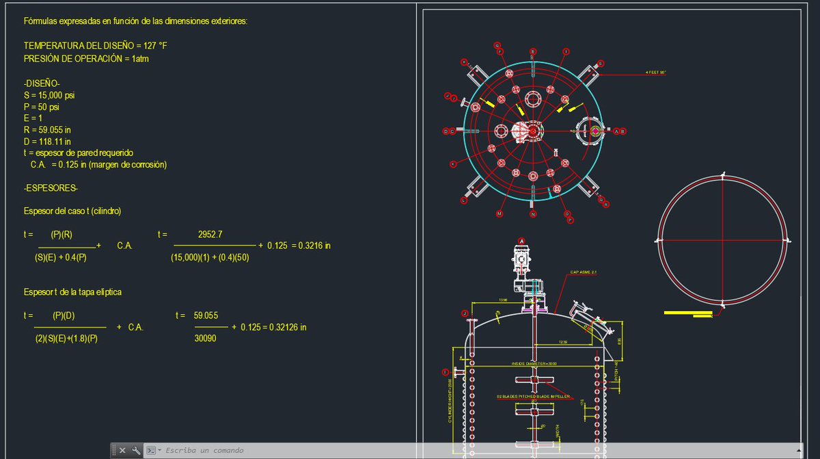820x459 pixels.
Task: Click the '-ESPESORES-' heading
Action: (x=51, y=188)
